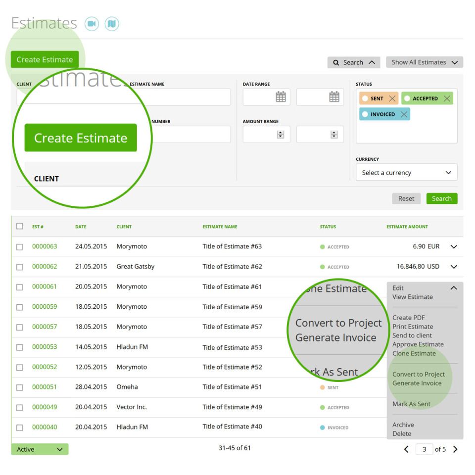Open the Select a currency dropdown
Screen dimensions: 475x475
(x=406, y=172)
